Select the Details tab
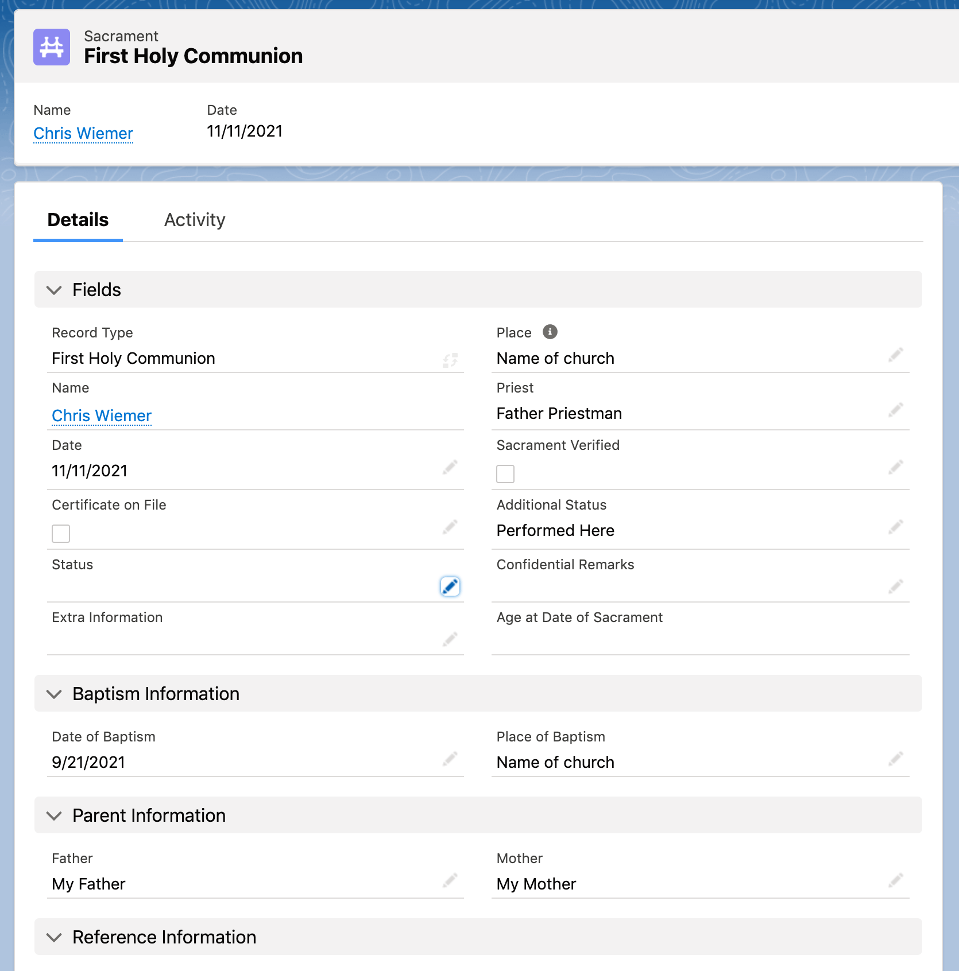This screenshot has width=959, height=971. click(78, 220)
